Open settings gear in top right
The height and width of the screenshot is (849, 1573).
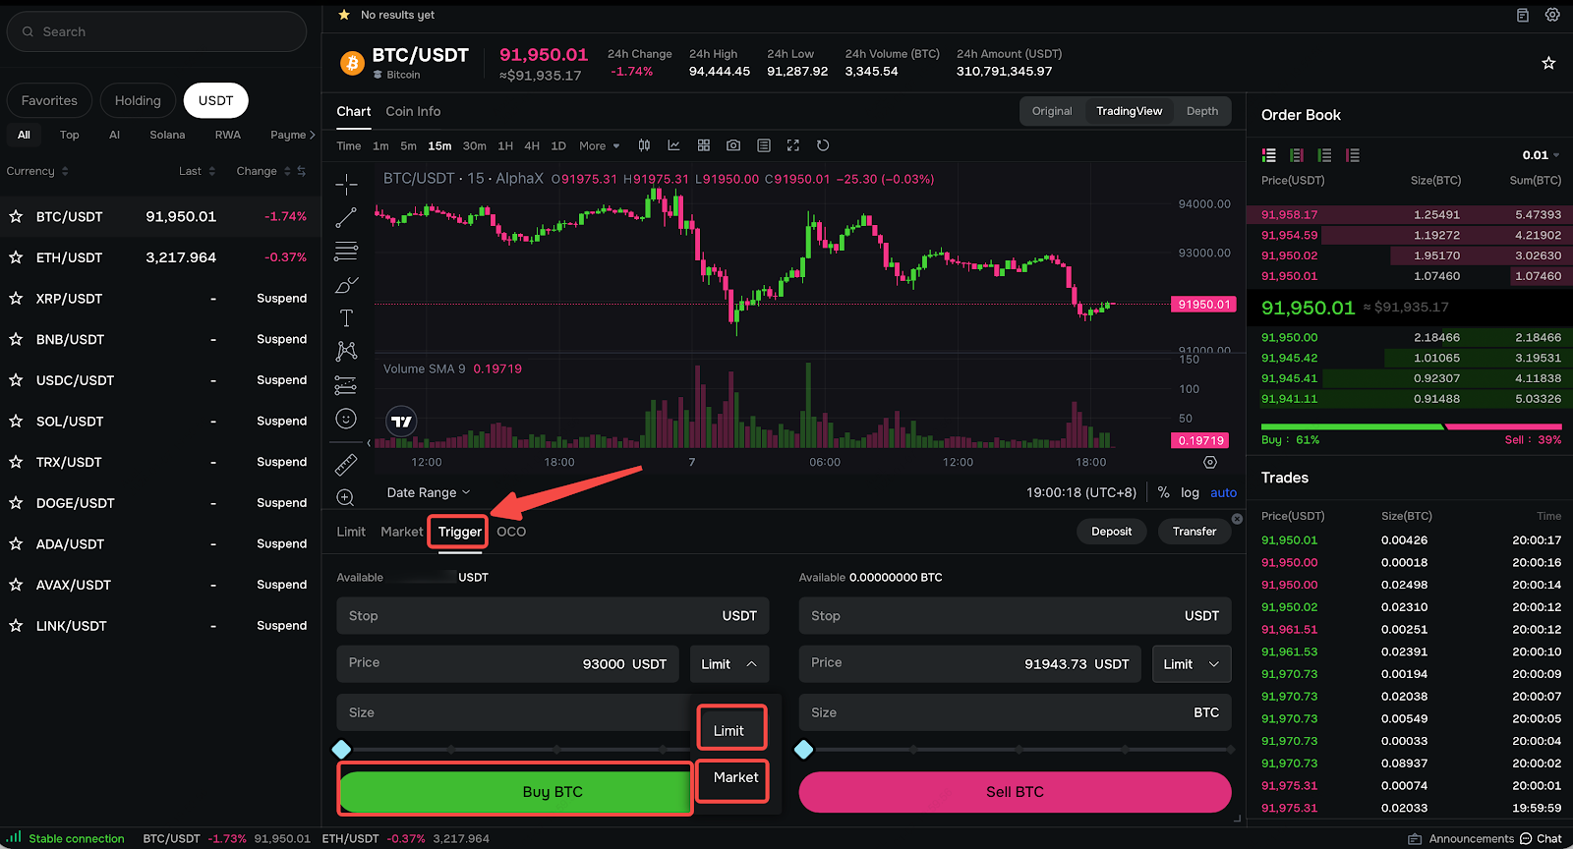(1552, 15)
